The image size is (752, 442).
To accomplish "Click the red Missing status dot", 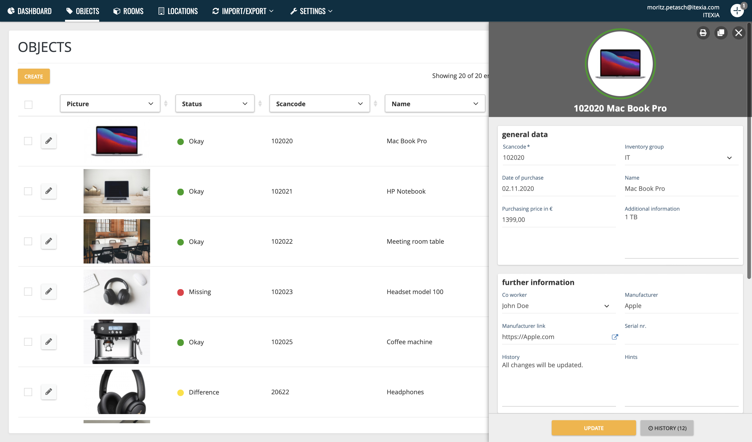I will click(180, 292).
